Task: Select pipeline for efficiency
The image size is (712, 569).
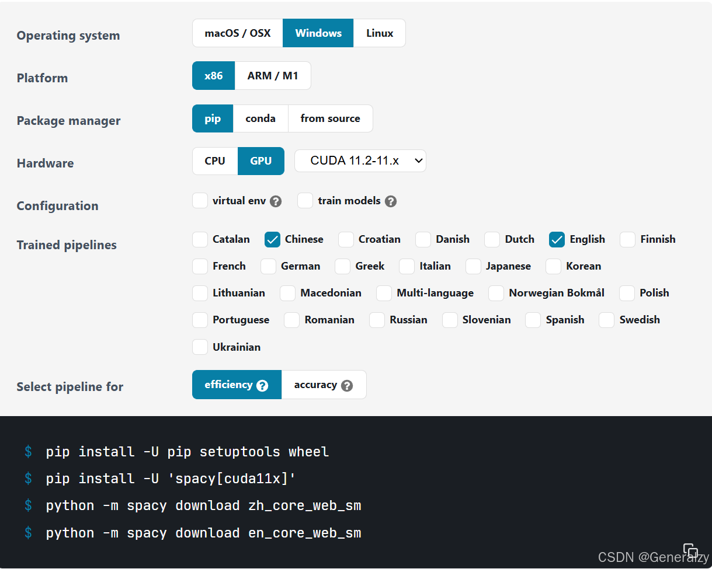Action: [x=237, y=385]
